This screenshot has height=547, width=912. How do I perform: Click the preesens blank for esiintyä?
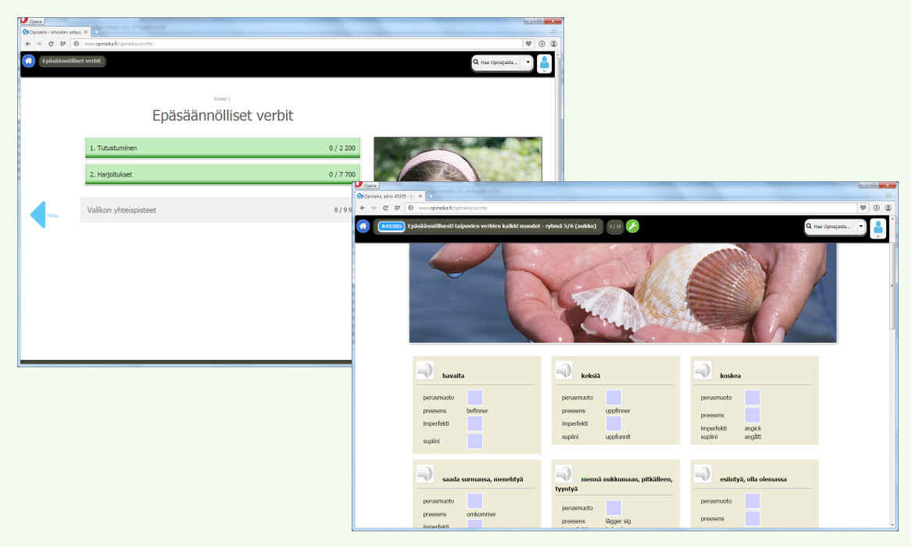pyautogui.click(x=753, y=519)
